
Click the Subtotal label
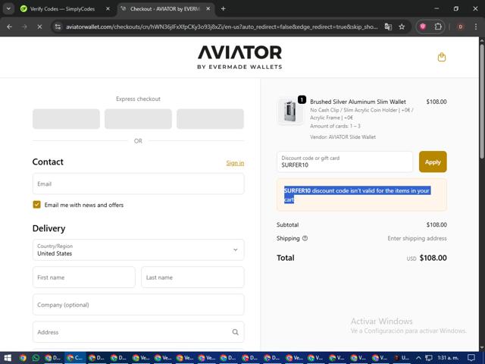pyautogui.click(x=288, y=225)
